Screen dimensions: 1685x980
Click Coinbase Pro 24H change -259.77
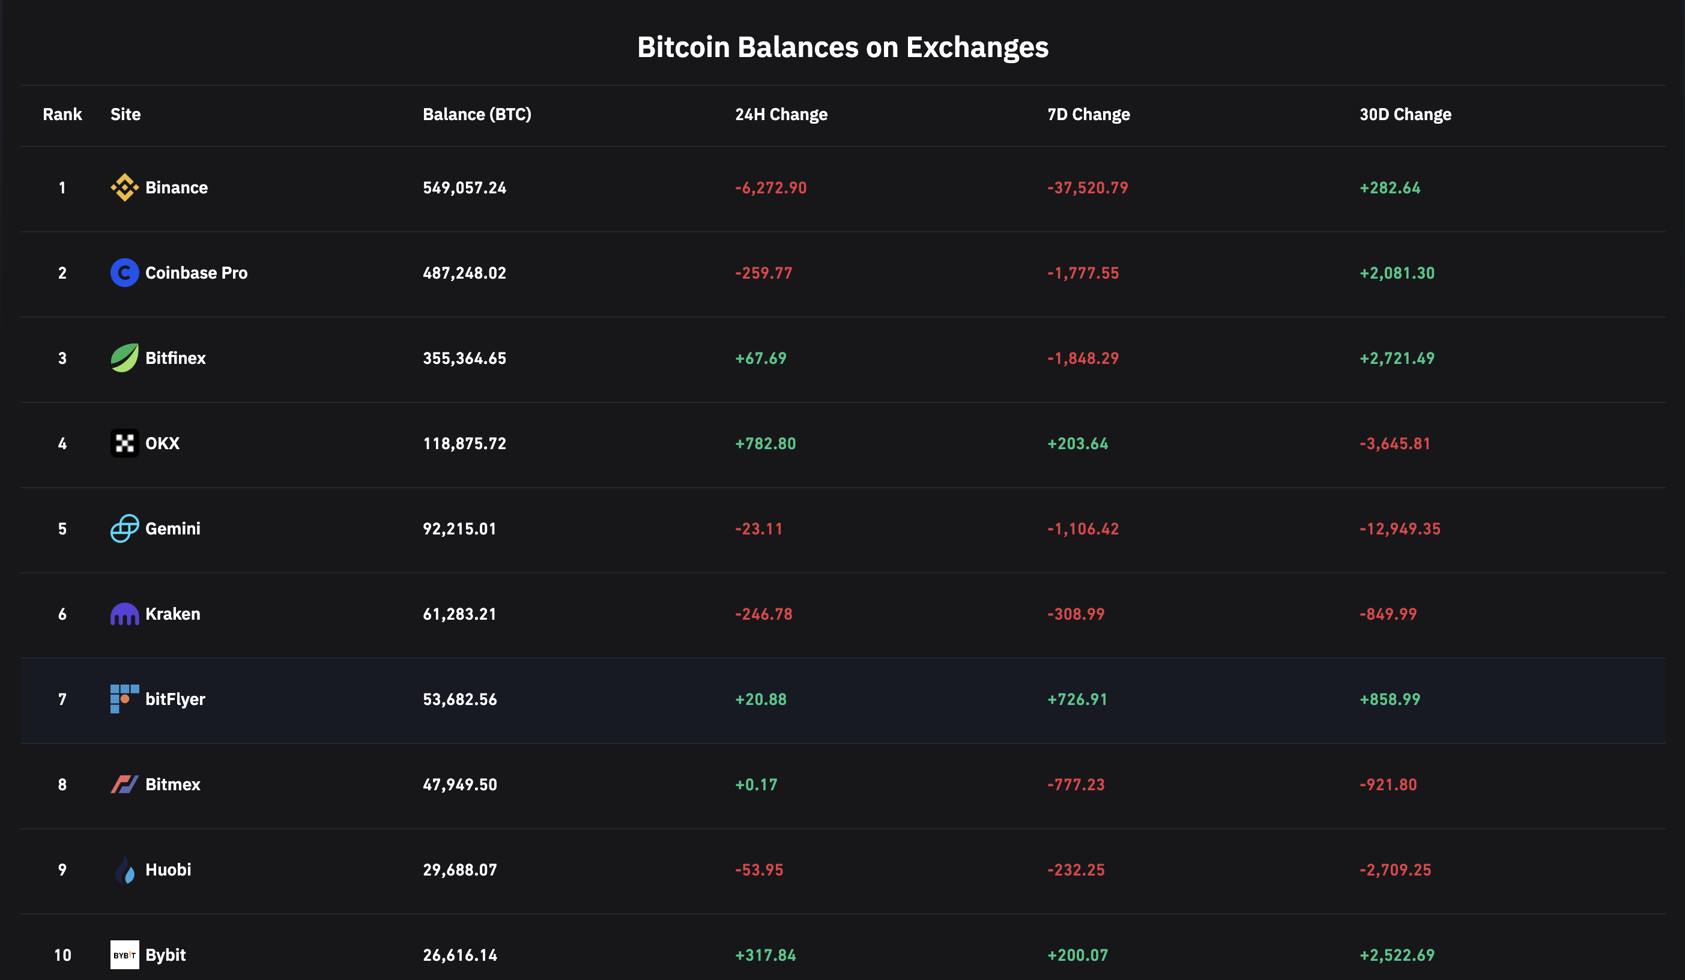[763, 273]
